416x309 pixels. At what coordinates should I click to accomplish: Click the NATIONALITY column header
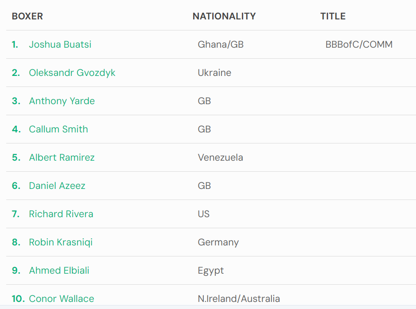point(224,16)
